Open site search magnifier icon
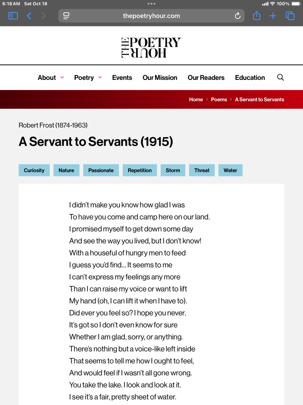 click(281, 78)
